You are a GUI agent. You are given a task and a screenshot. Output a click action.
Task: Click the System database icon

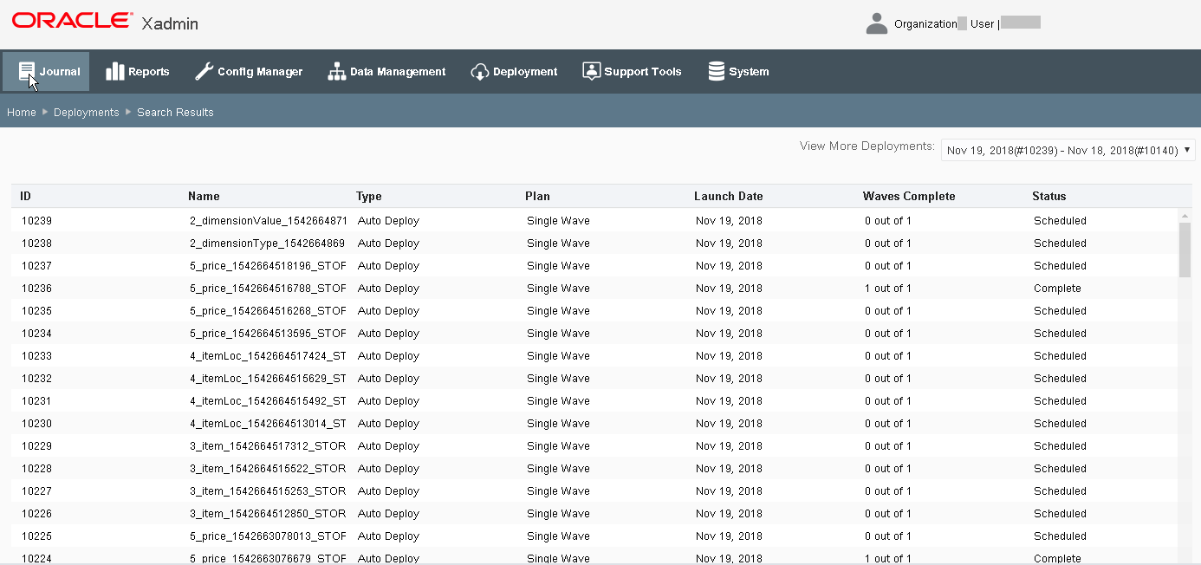[716, 71]
